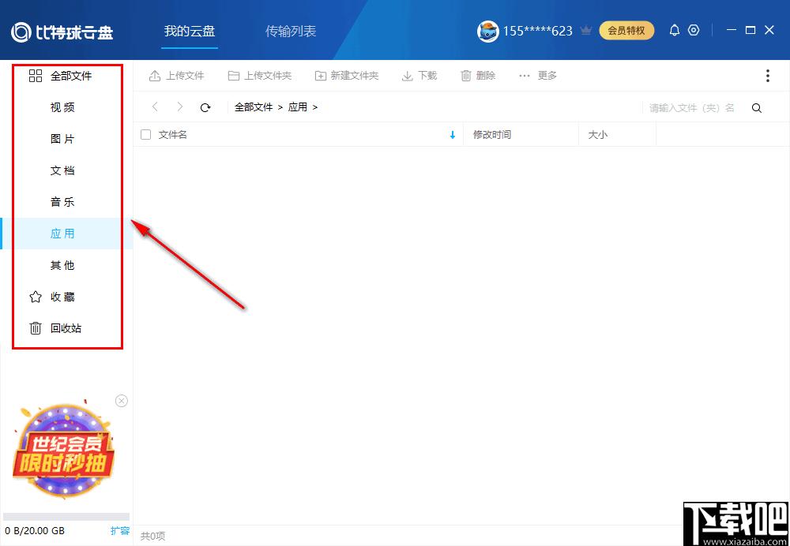This screenshot has height=546, width=790.
Task: Click the crown membership icon
Action: (x=585, y=32)
